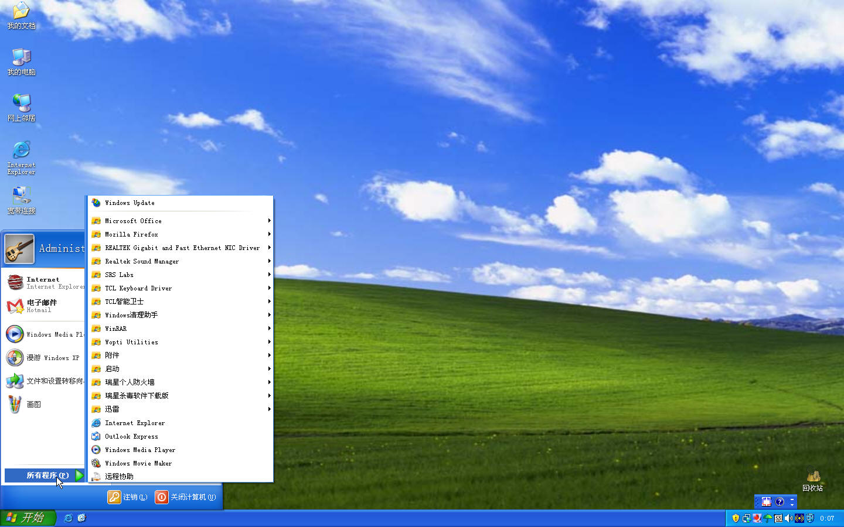844x527 pixels.
Task: Open 文件和设置转移向导 wizard
Action: click(45, 381)
